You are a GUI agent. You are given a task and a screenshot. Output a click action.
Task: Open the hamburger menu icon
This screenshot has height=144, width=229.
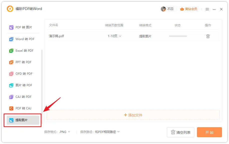207,9
